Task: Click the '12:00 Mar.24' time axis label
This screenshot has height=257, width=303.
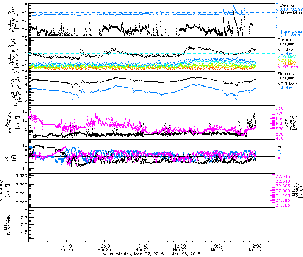Action: (x=180, y=248)
